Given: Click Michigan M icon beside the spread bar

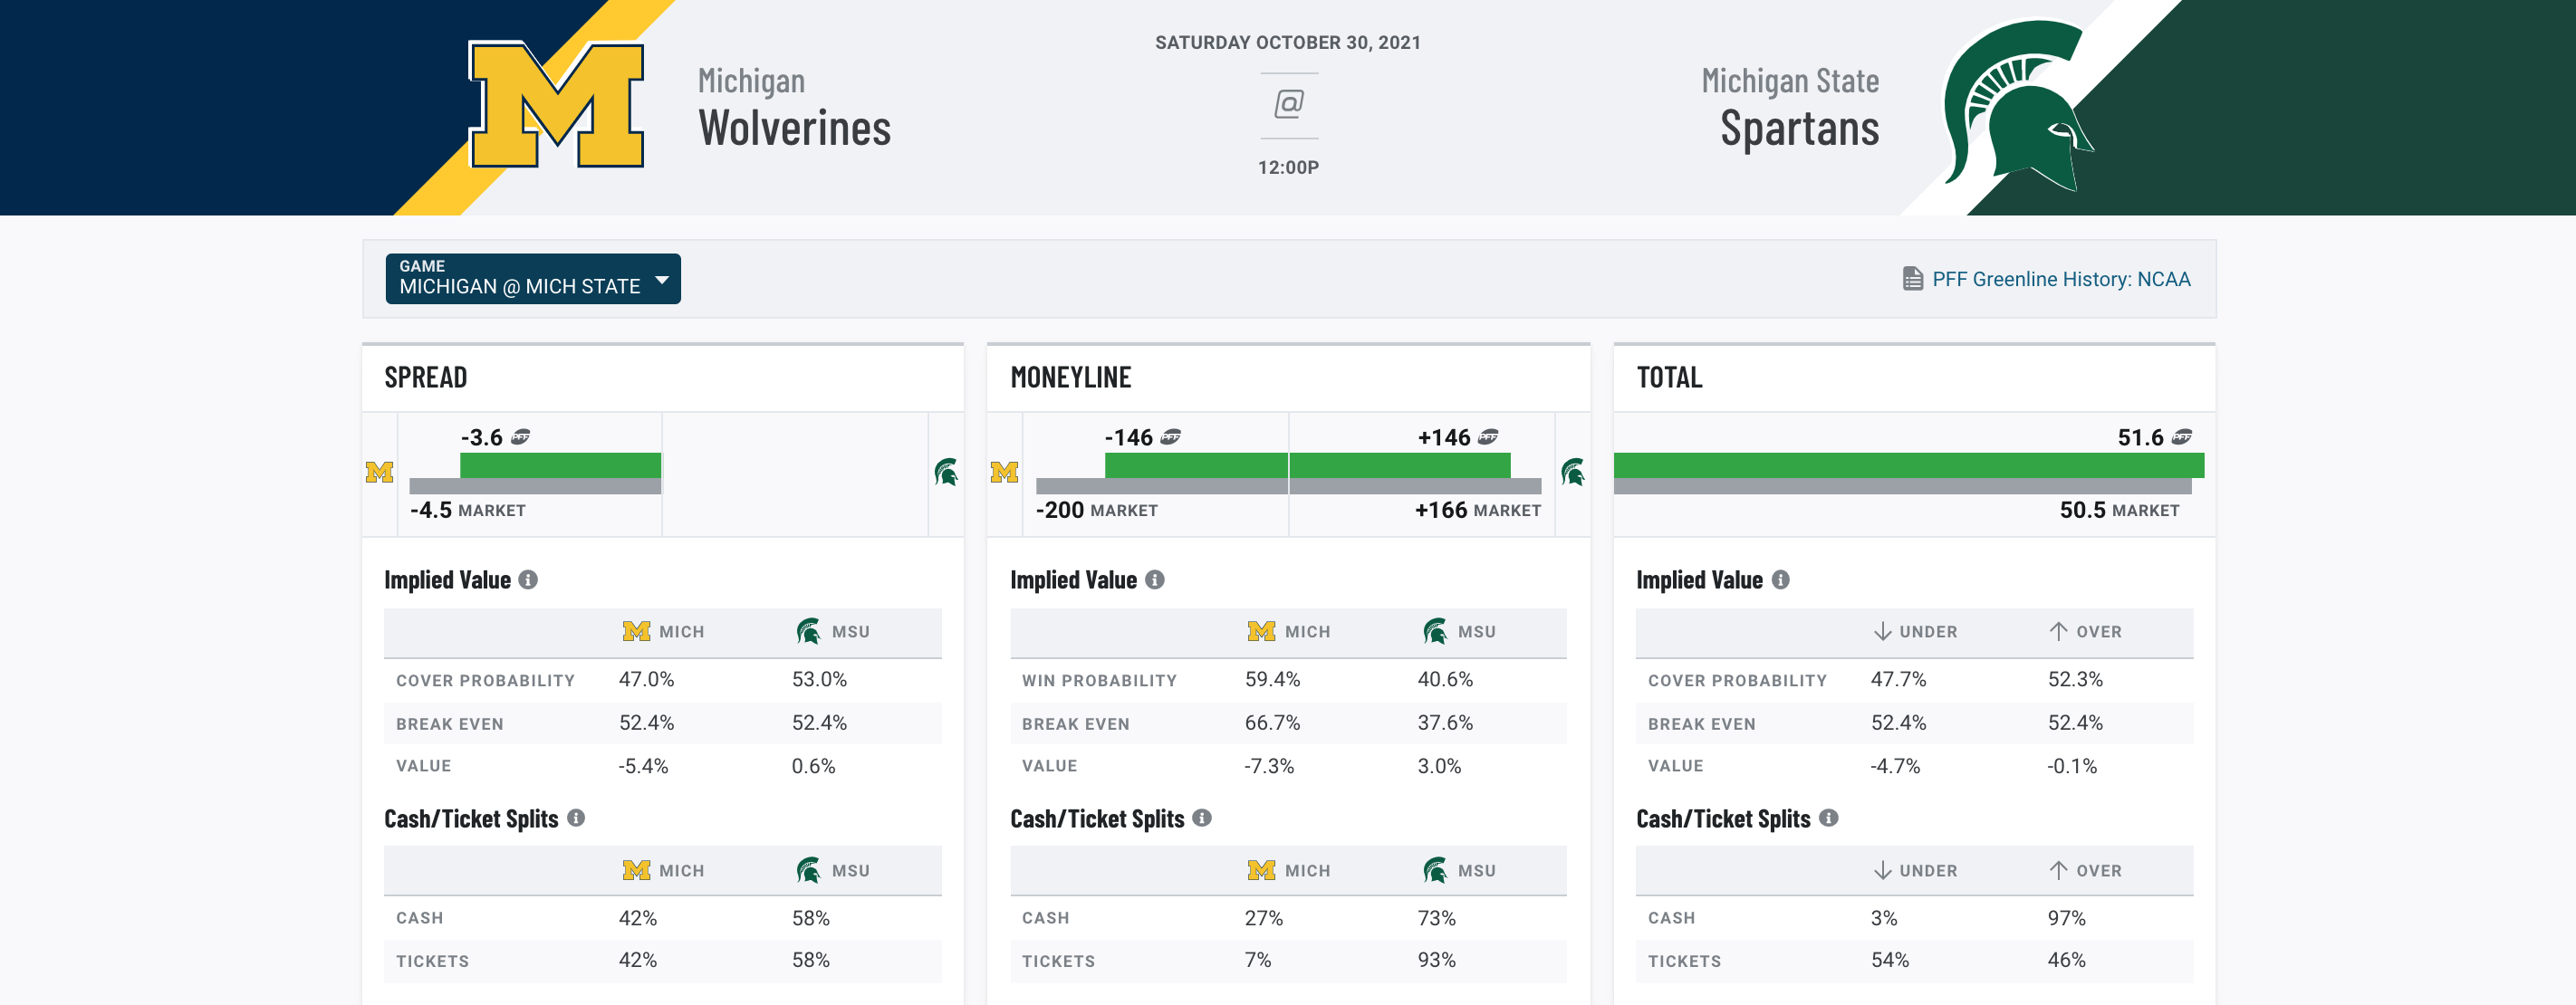Looking at the screenshot, I should click(379, 472).
